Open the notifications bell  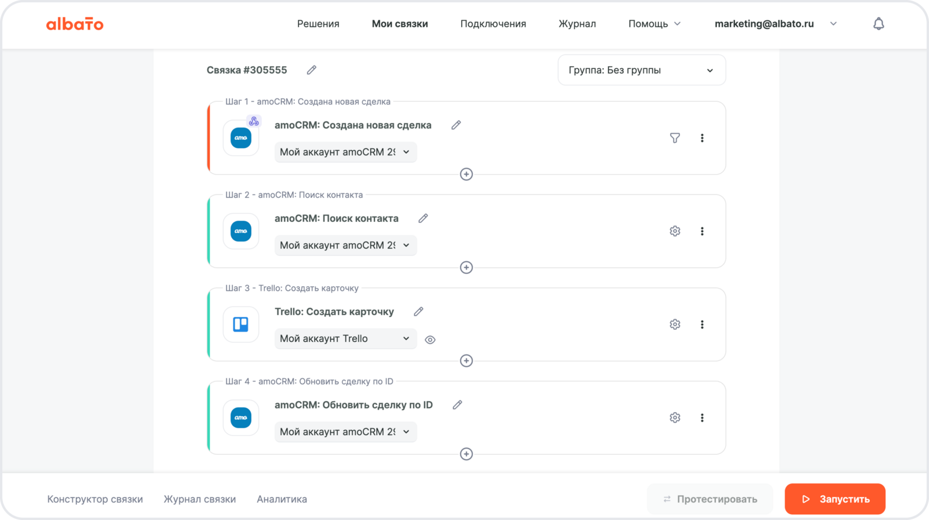(878, 24)
